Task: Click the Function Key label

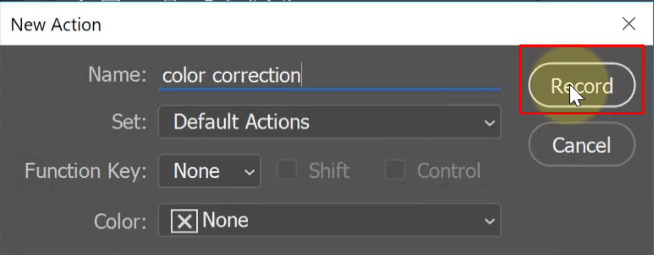Action: (86, 171)
